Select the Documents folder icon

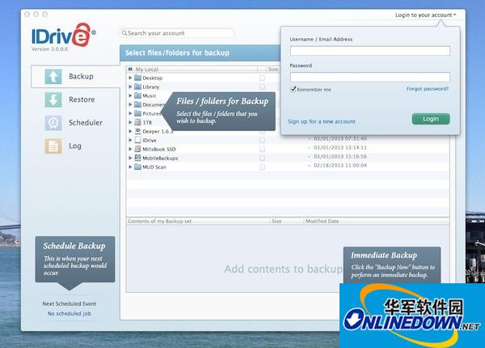(137, 104)
